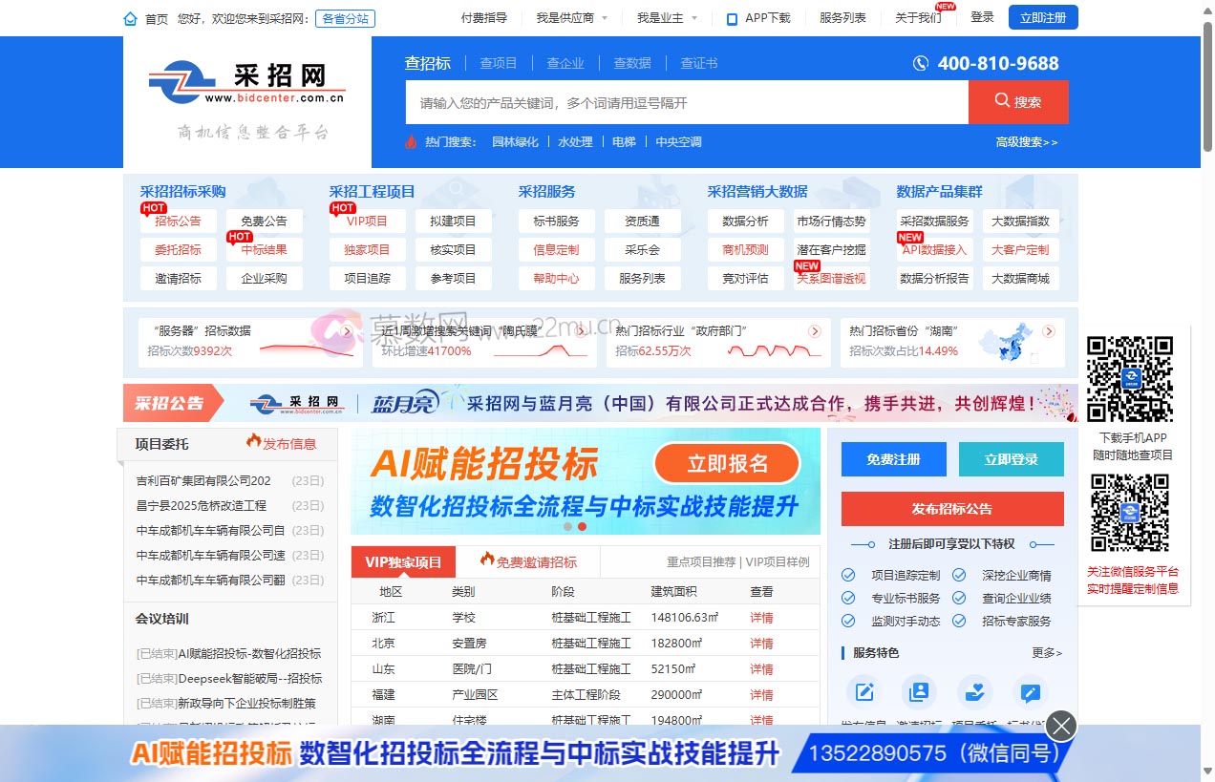Click the 发布招标公告 button

[x=951, y=509]
